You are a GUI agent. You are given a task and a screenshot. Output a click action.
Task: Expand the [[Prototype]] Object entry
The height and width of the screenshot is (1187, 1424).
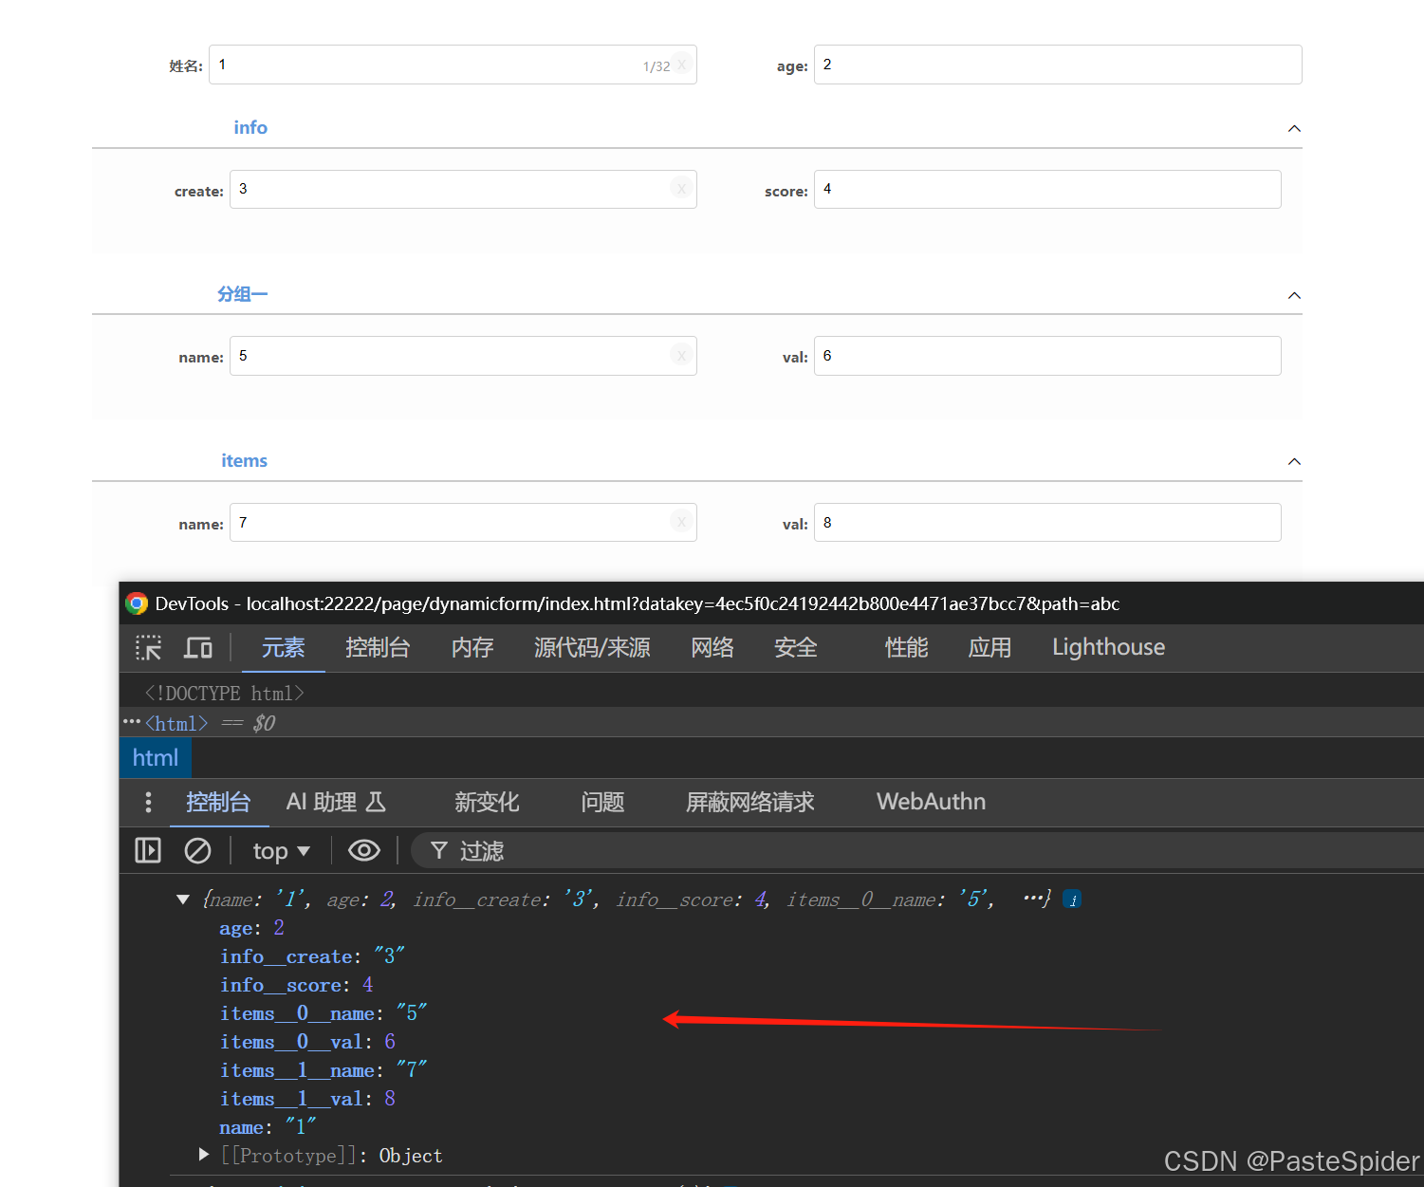tap(203, 1155)
